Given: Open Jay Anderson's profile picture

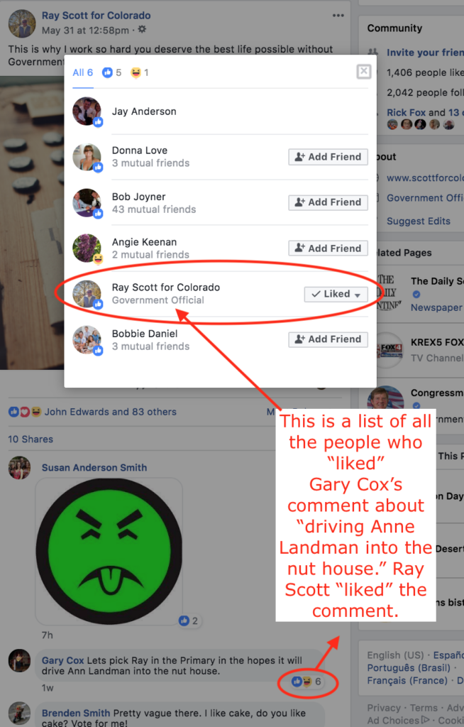Looking at the screenshot, I should point(87,111).
